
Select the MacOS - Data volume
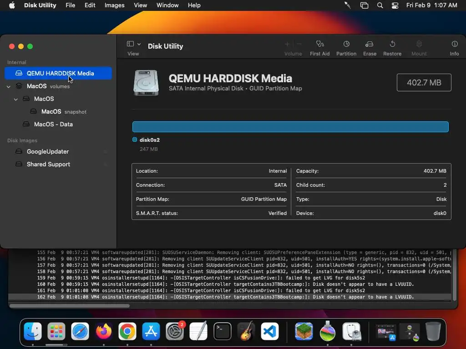[x=58, y=125]
